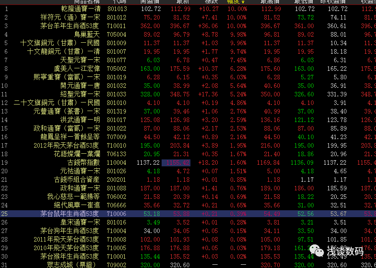Choose the 2010年飛天茅台酒53度 row
Screen dimensions: 376x268
[x=67, y=248]
